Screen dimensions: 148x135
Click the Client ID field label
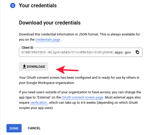pos(27,47)
